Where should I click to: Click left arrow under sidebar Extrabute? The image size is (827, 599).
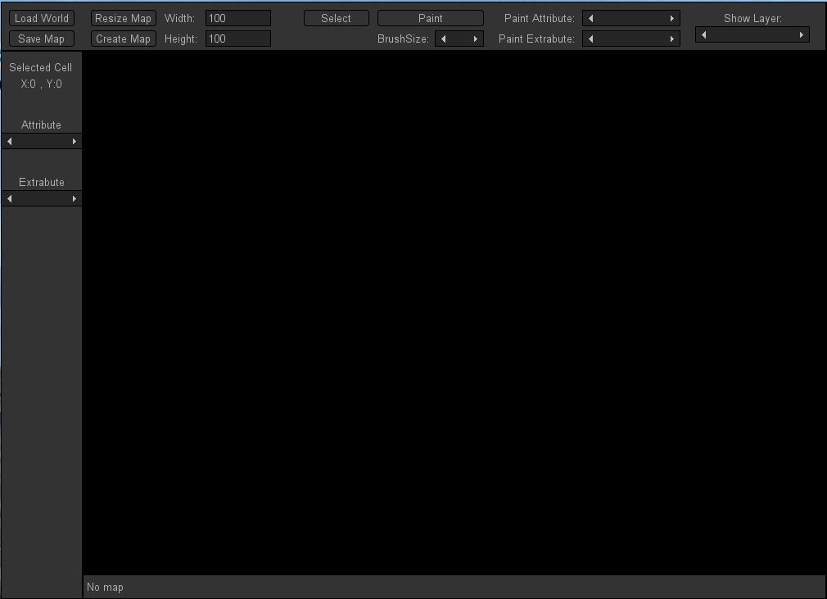coord(10,199)
